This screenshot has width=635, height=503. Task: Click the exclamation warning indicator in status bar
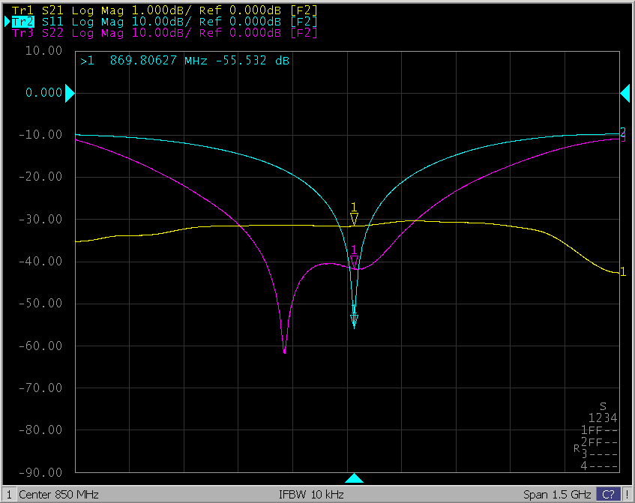pos(627,495)
